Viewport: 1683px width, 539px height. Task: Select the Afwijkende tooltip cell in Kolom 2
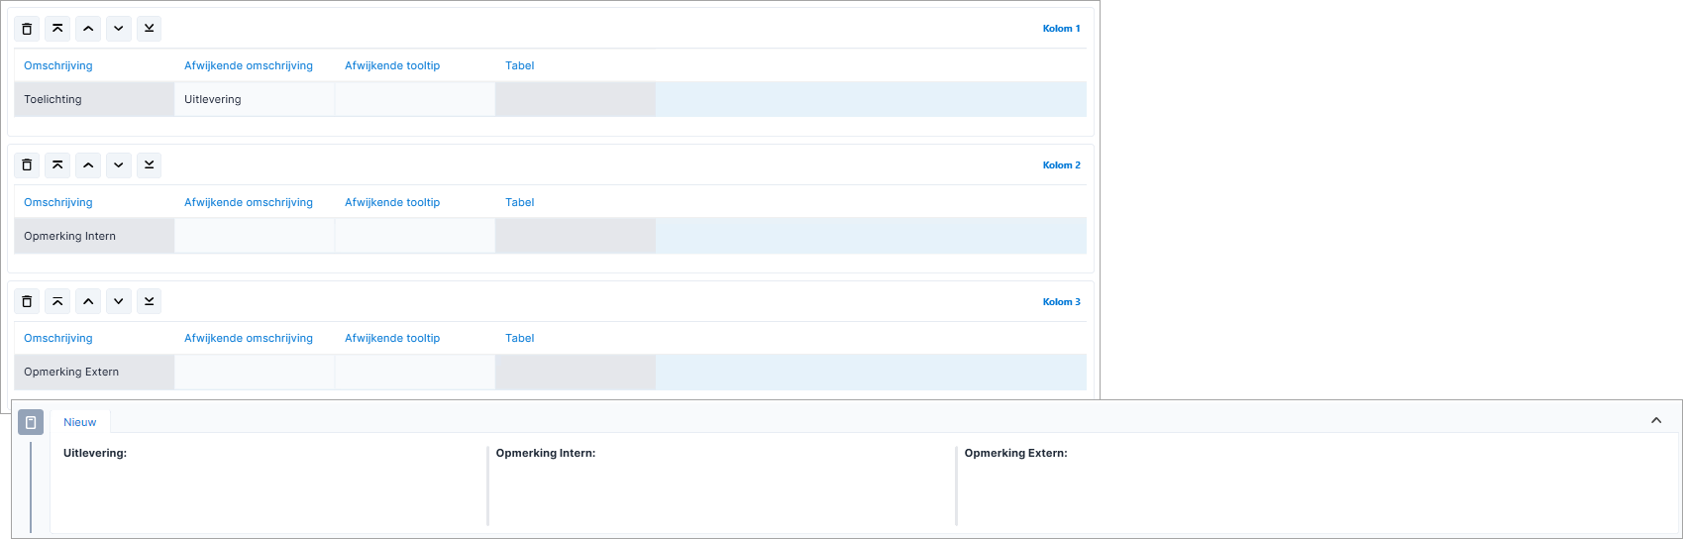[x=415, y=236]
